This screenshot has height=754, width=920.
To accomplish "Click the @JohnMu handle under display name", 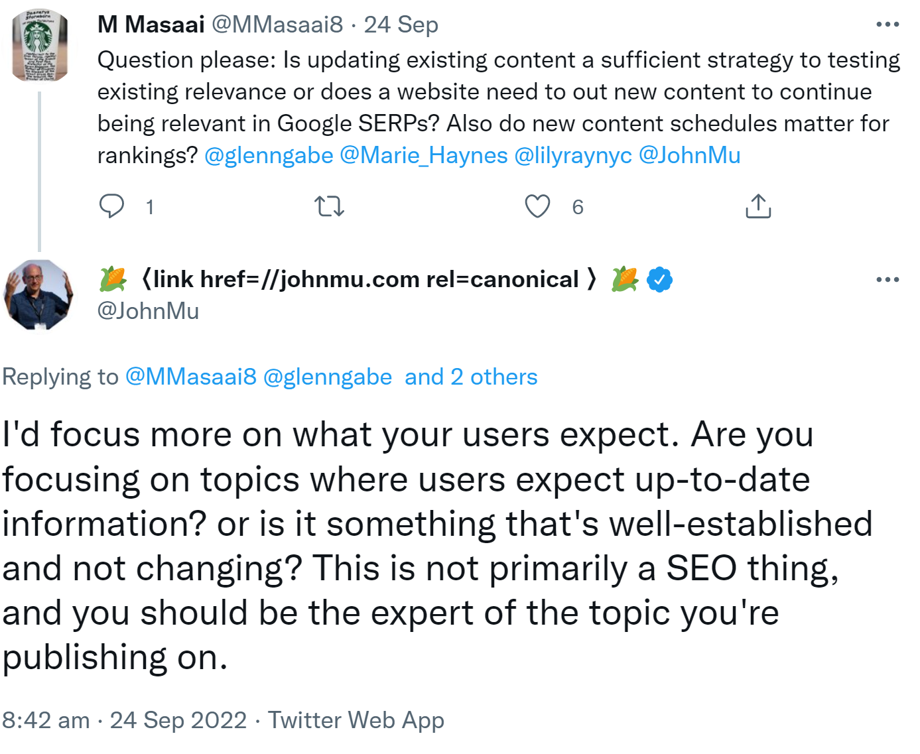I will point(148,310).
